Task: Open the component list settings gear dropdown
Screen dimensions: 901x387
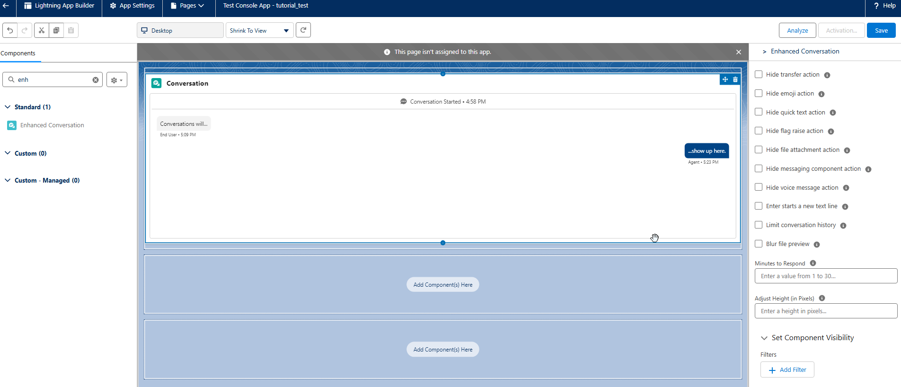Action: (x=117, y=80)
